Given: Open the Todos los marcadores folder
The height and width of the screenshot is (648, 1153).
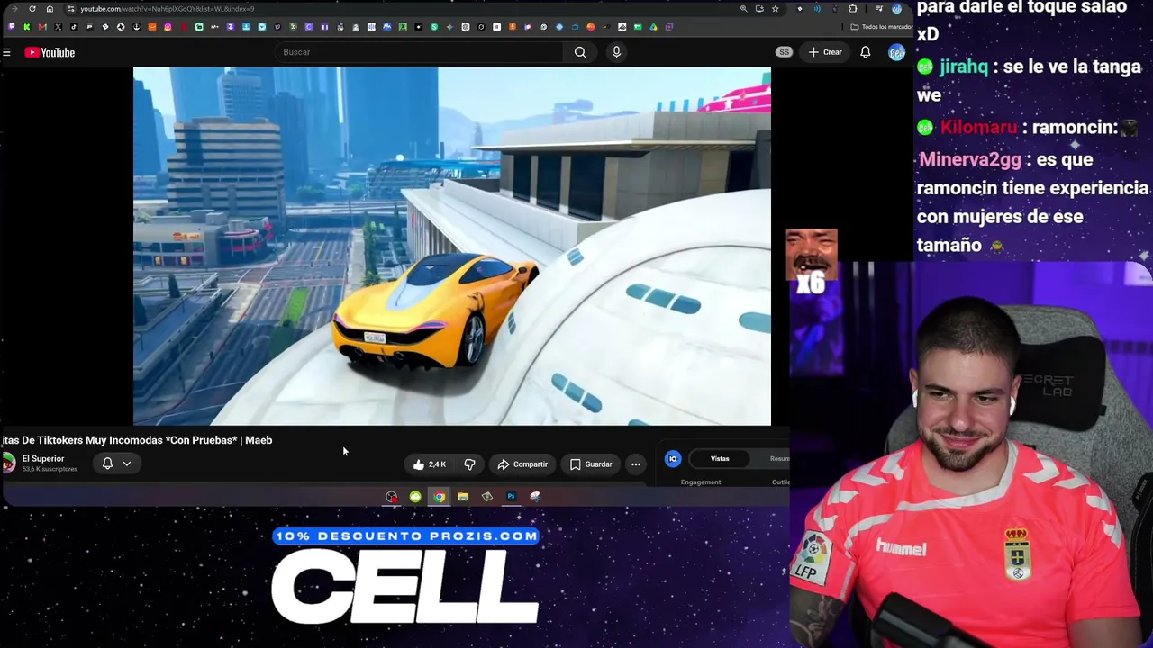Looking at the screenshot, I should (x=882, y=27).
